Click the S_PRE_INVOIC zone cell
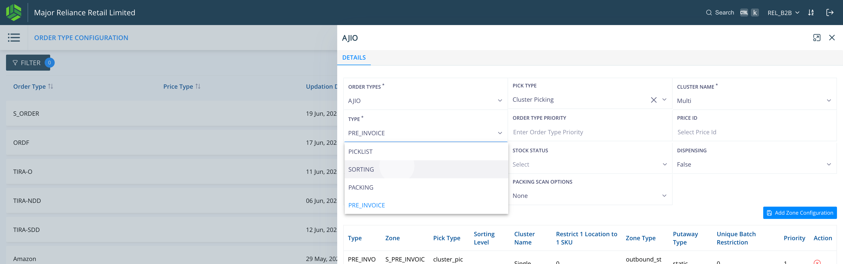The height and width of the screenshot is (264, 843). click(405, 259)
